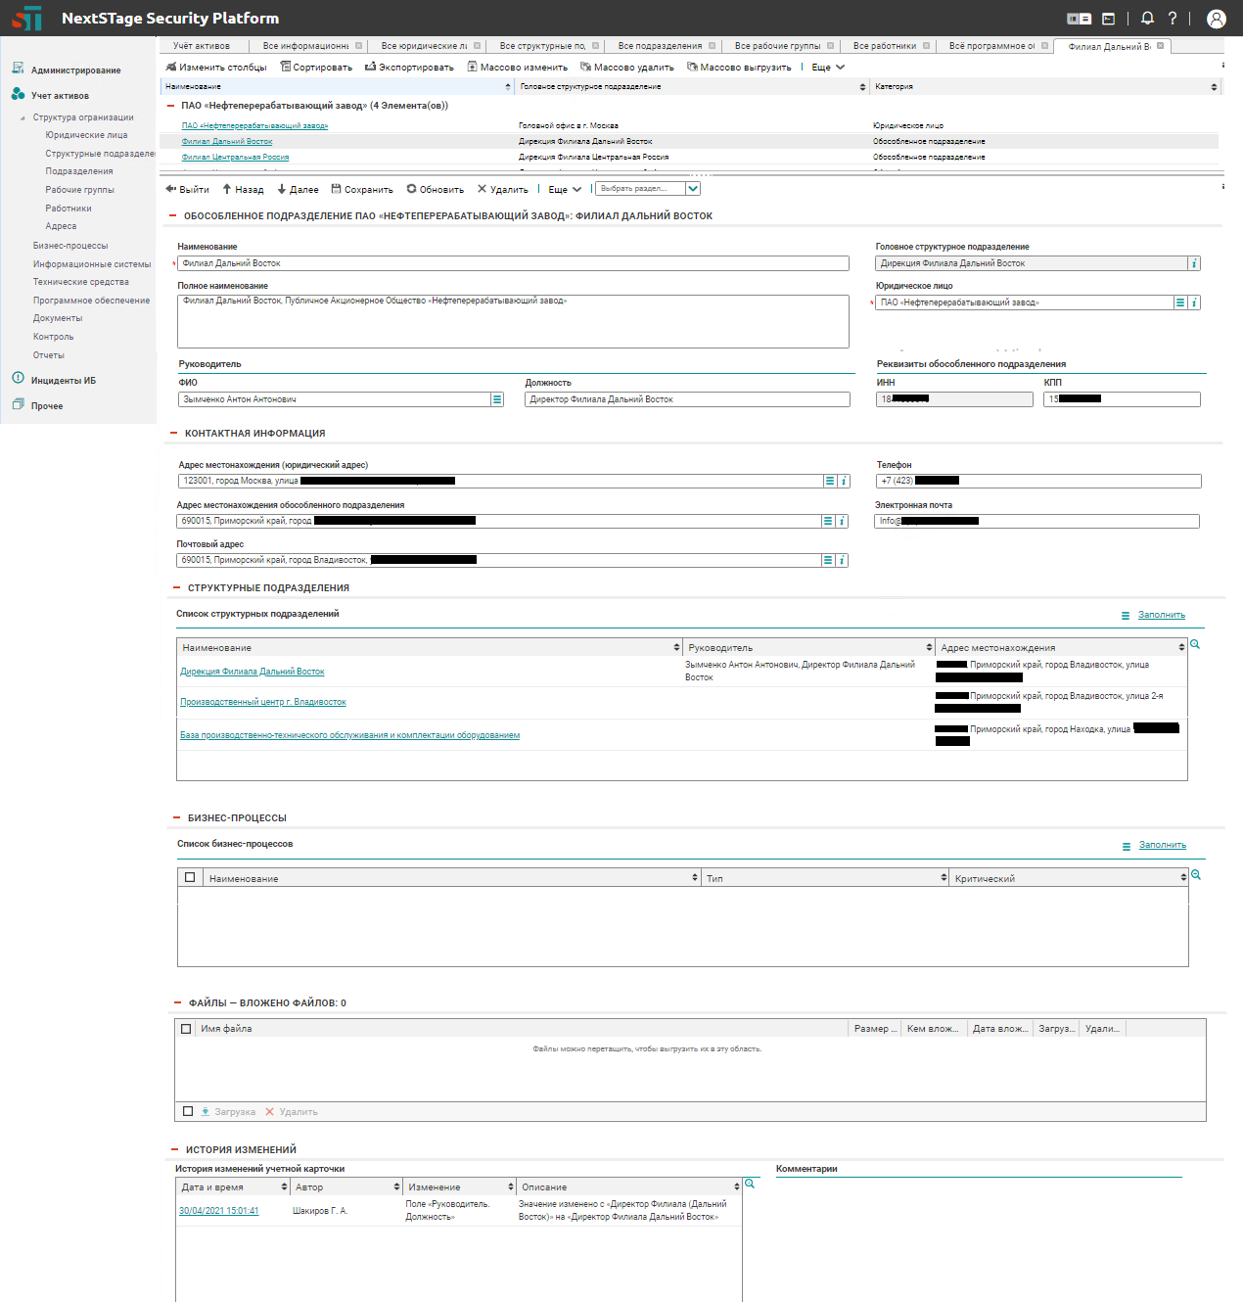This screenshot has height=1302, width=1243.
Task: Switch to Учёт активов tab
Action: (202, 46)
